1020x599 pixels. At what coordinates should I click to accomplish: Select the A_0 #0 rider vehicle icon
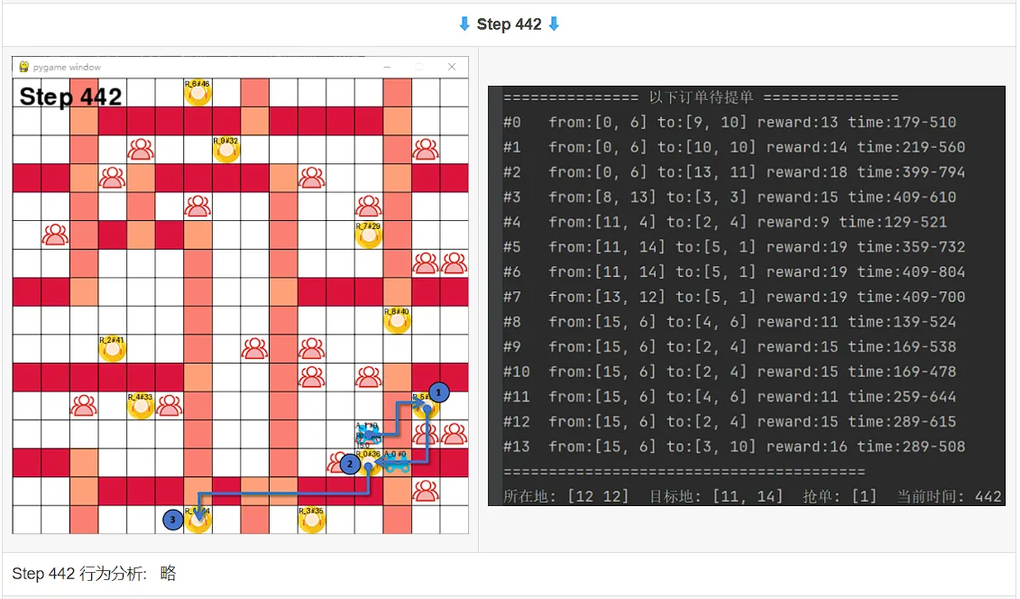click(396, 463)
